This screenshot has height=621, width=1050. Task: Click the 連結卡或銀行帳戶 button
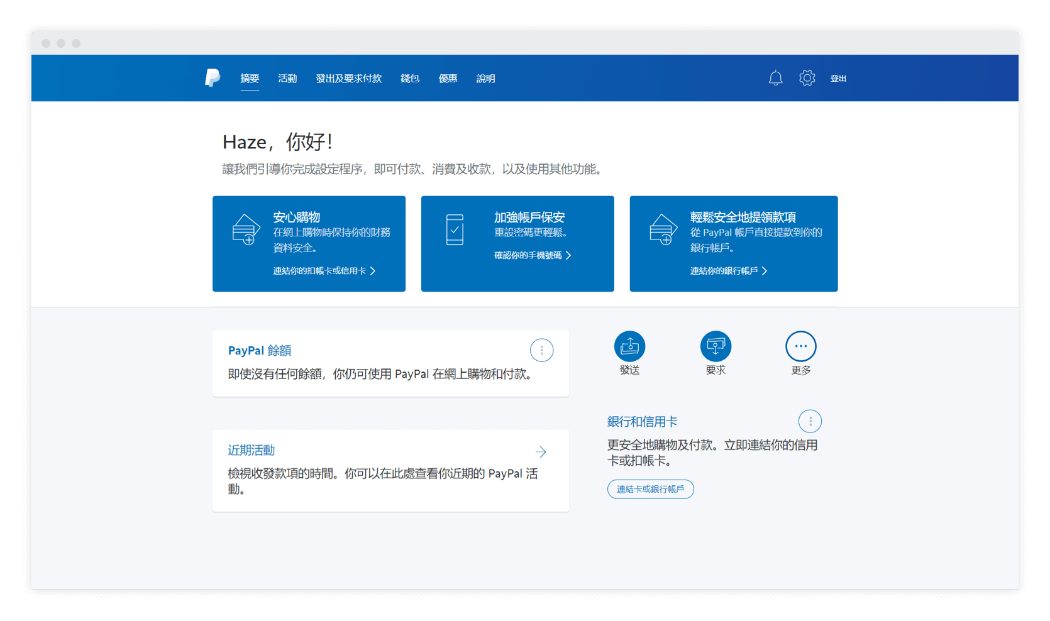[650, 489]
